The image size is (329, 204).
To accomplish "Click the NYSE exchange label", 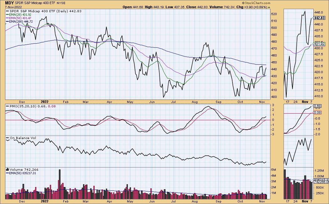I will point(61,3).
